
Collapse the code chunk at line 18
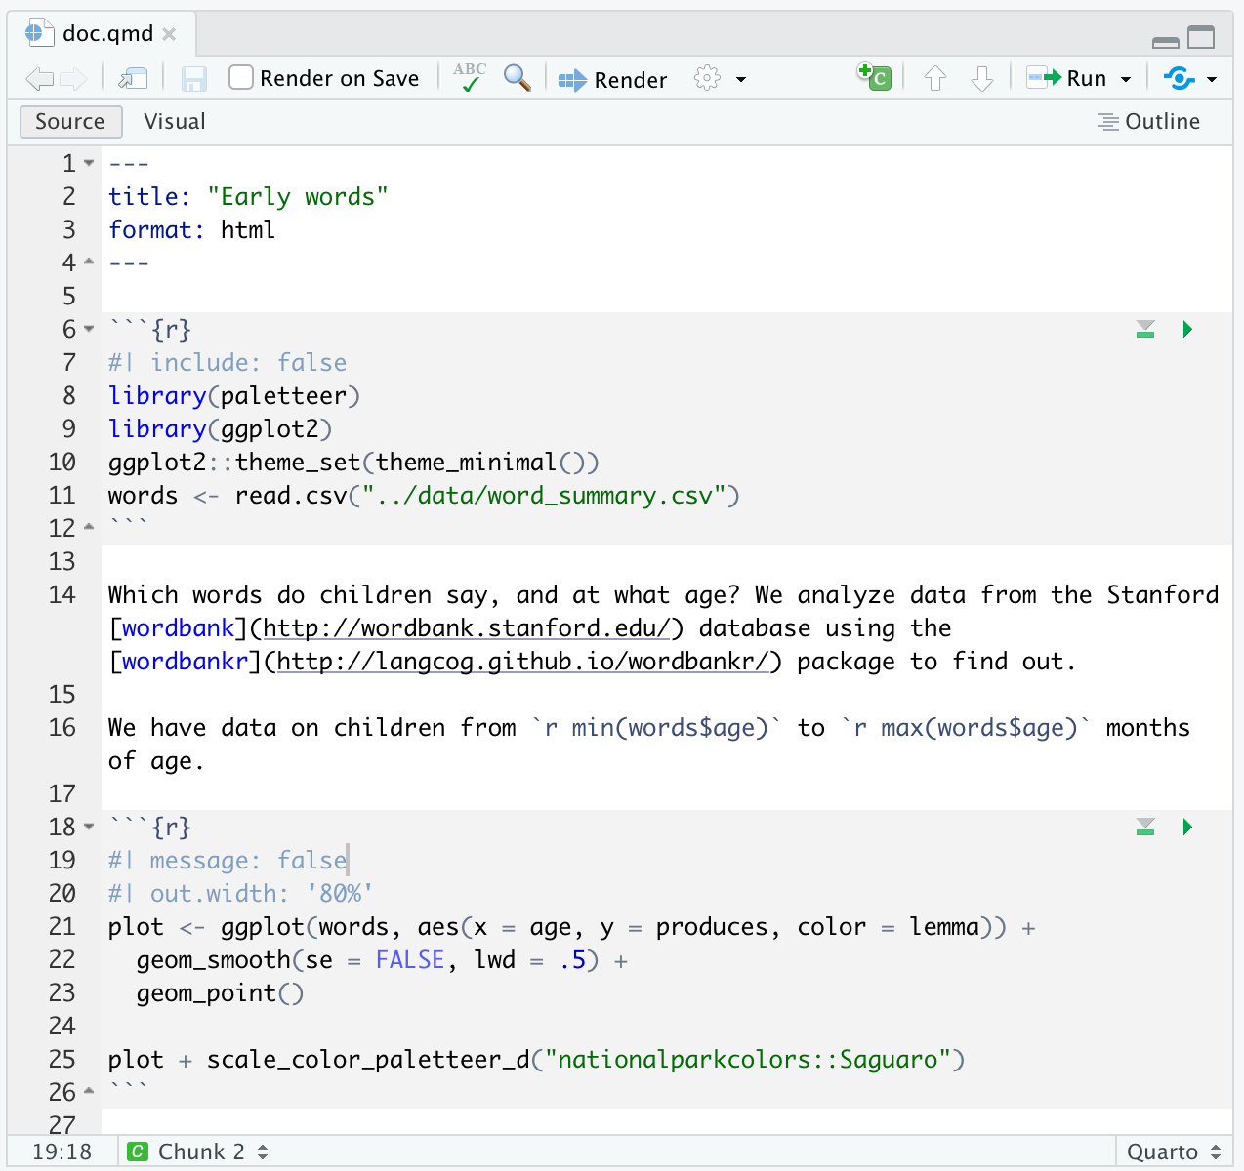[x=89, y=827]
